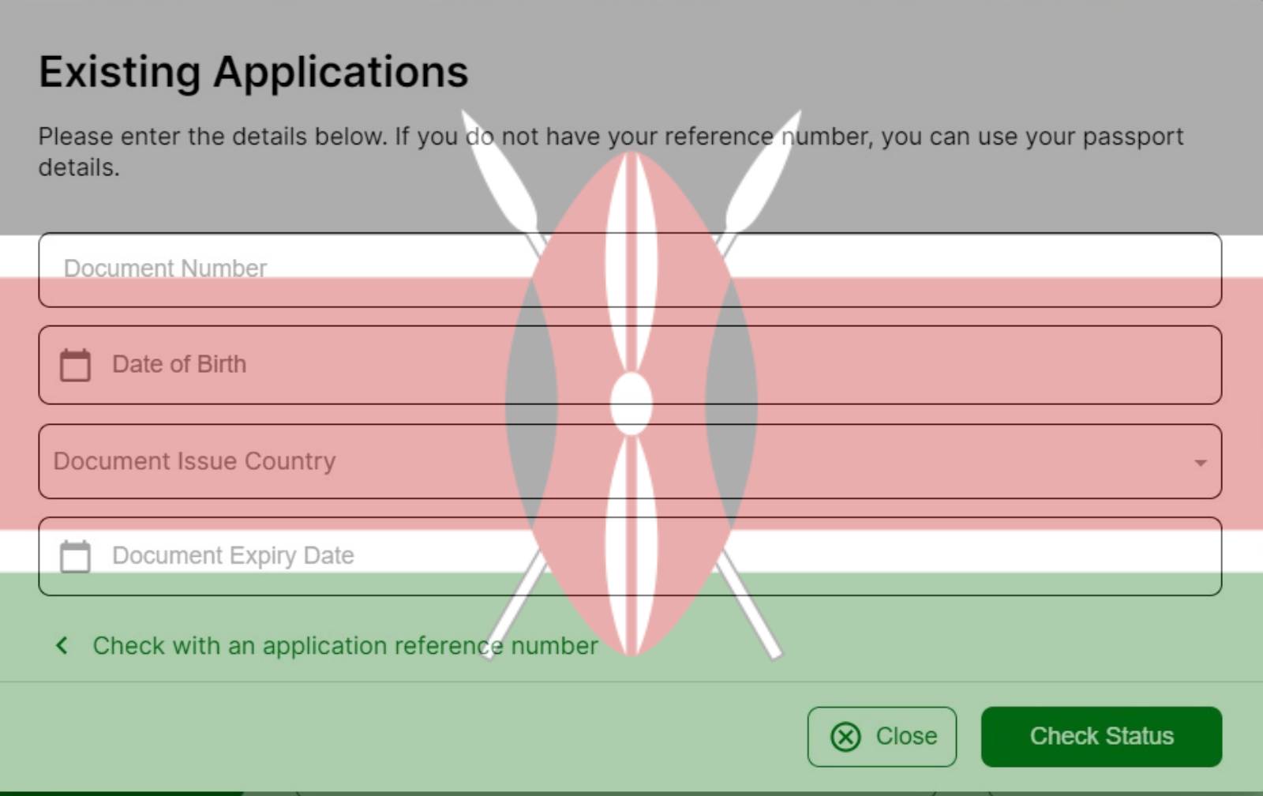Click the Document Expiry Date calendar icon
1263x796 pixels.
click(73, 555)
